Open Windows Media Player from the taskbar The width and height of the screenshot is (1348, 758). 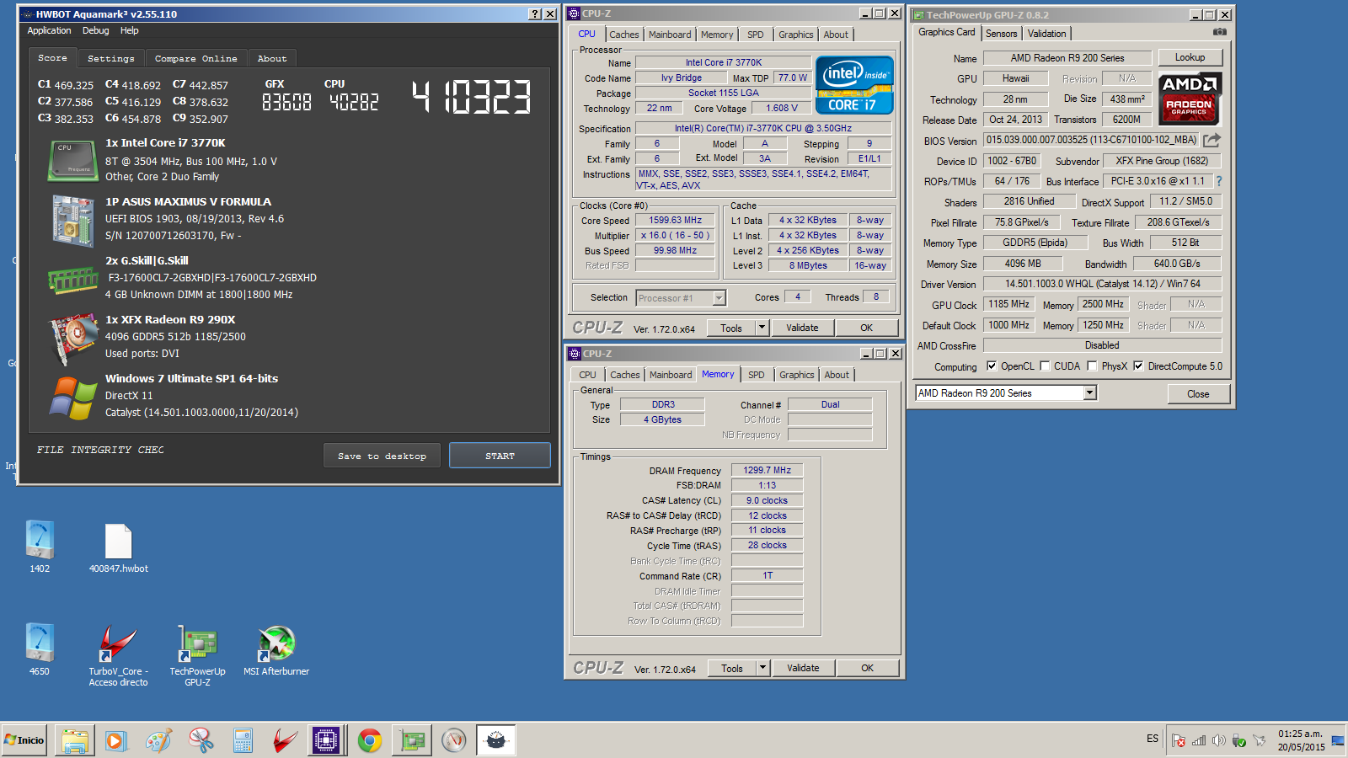[x=116, y=740]
